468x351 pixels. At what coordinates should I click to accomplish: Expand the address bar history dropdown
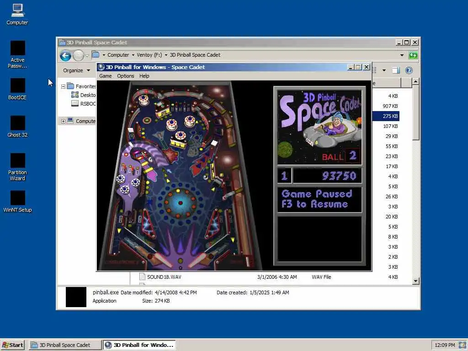402,55
